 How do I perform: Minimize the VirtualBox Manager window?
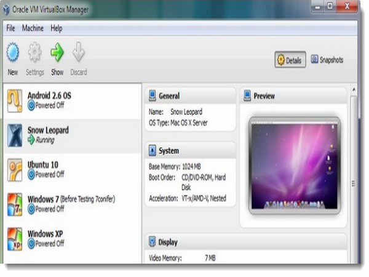click(318, 7)
